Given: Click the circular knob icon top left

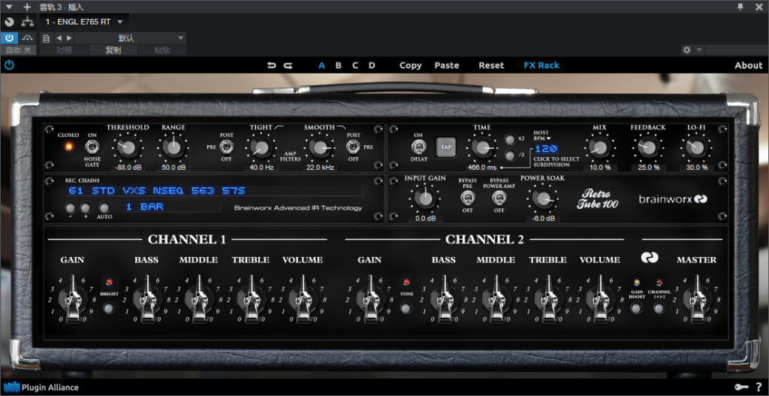Looking at the screenshot, I should click(9, 22).
